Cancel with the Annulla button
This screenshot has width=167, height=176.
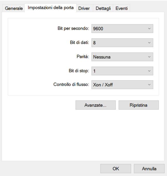click(149, 169)
